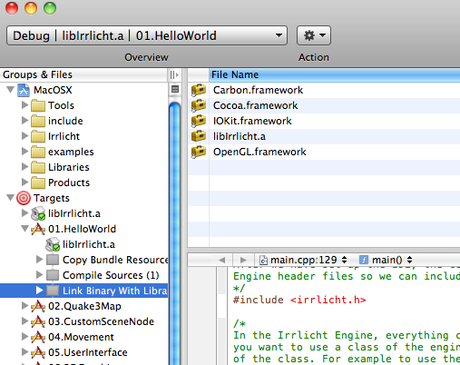This screenshot has width=460, height=365.
Task: Collapse the MacOSX project group
Action: 11,90
